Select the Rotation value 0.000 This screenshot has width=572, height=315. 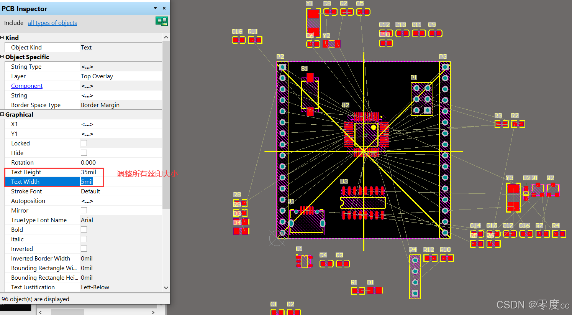89,163
